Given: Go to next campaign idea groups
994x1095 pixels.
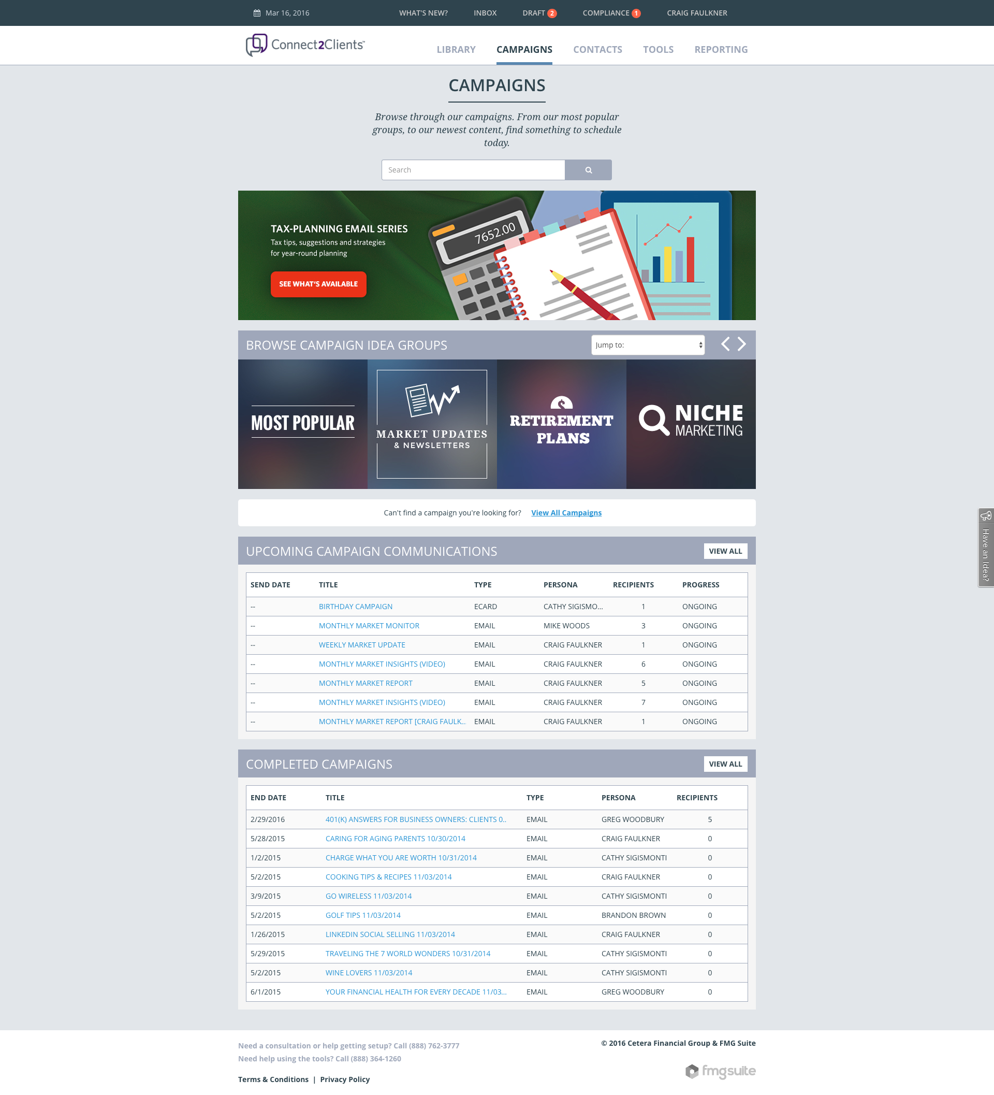Looking at the screenshot, I should pyautogui.click(x=742, y=344).
